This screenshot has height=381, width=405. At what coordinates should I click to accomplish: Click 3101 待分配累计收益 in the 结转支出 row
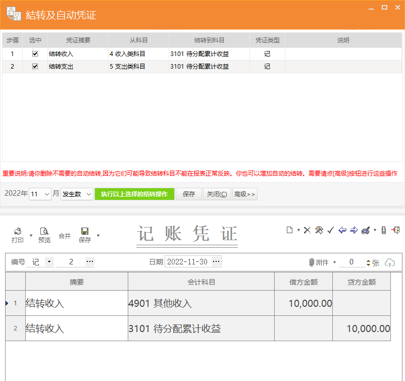click(209, 66)
